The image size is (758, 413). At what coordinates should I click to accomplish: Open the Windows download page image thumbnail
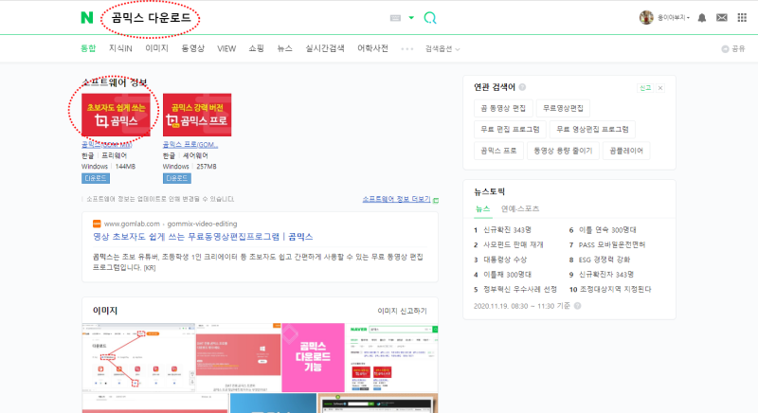[x=239, y=357]
